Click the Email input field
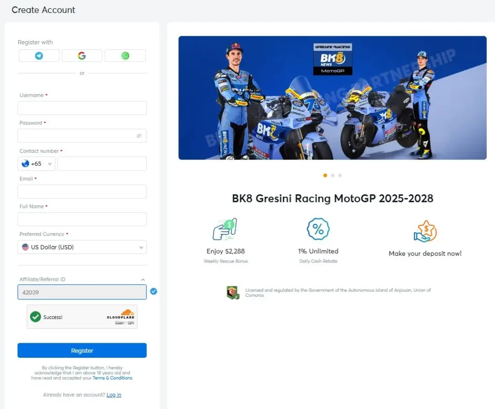The height and width of the screenshot is (409, 495). [82, 191]
